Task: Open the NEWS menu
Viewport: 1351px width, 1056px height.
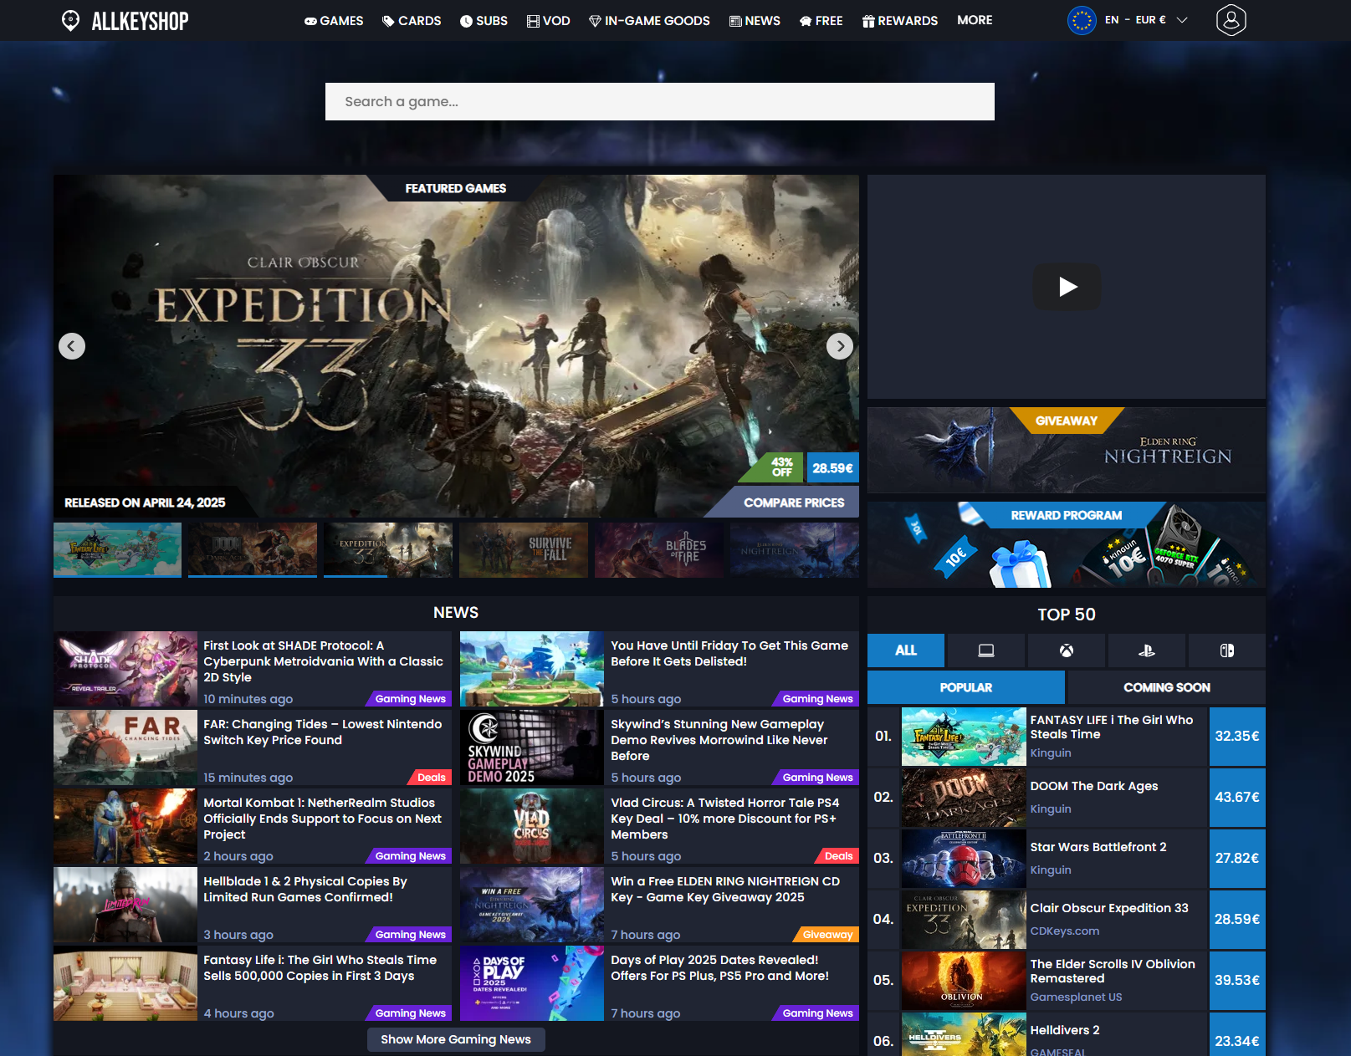Action: click(755, 21)
